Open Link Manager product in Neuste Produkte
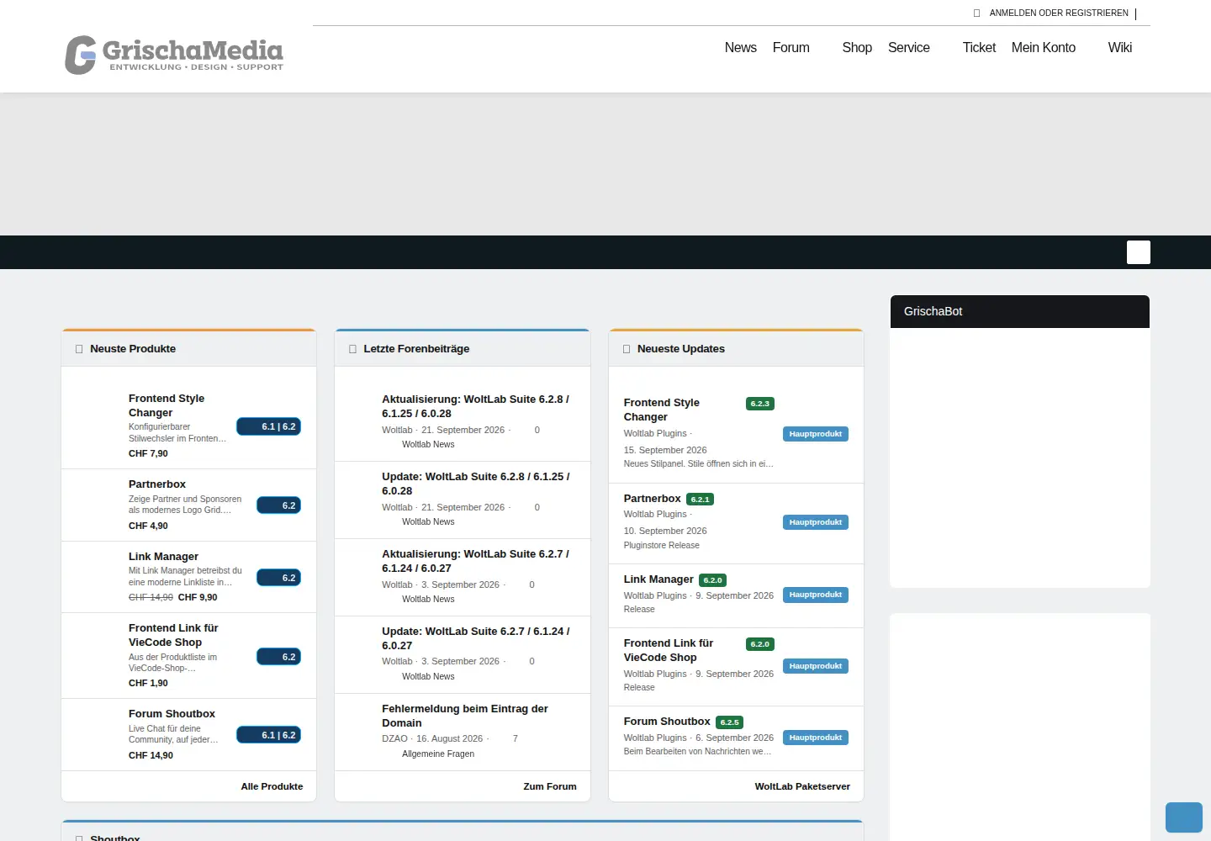1211x841 pixels. coord(163,557)
